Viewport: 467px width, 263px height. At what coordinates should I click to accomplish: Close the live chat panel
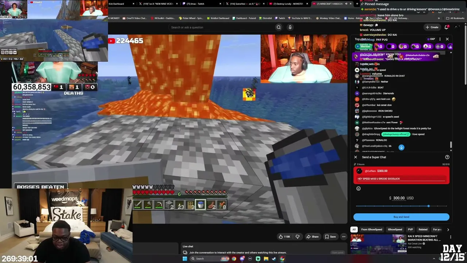[x=447, y=39]
